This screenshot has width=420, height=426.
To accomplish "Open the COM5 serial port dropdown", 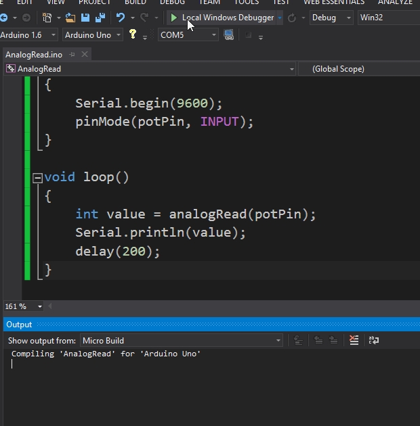I will [188, 34].
